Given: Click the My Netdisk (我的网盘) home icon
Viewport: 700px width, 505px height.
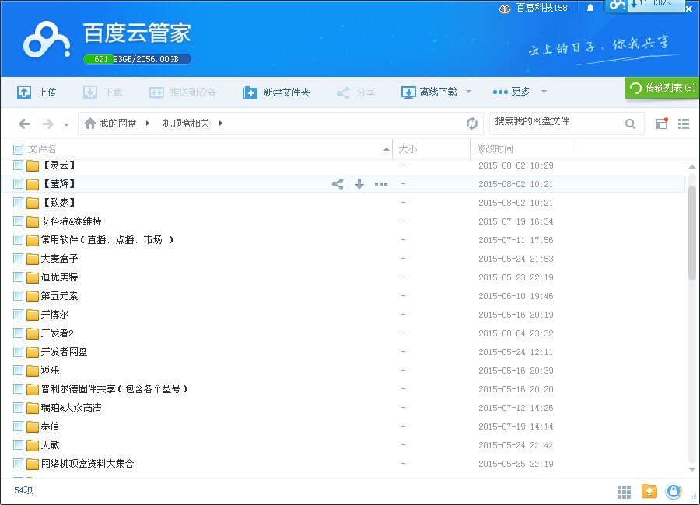Looking at the screenshot, I should [90, 123].
